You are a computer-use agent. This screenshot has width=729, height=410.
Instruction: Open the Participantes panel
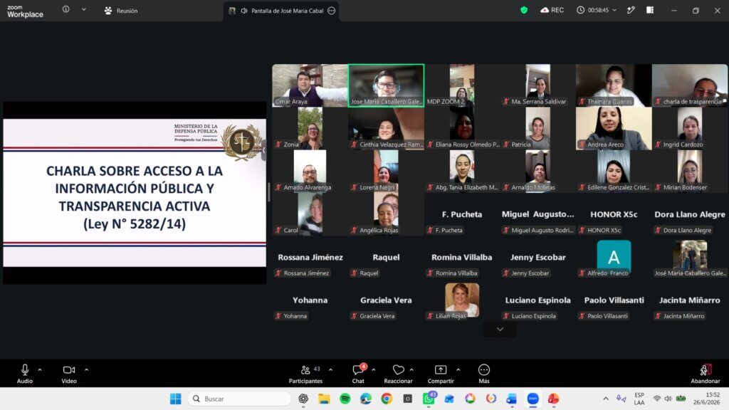click(305, 374)
